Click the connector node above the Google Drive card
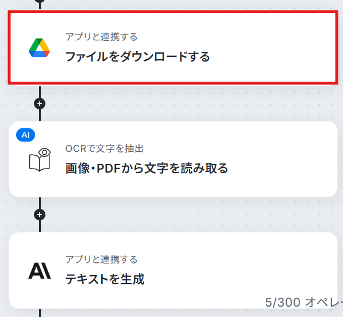Screen dimensions: 343x317 (40, 1)
